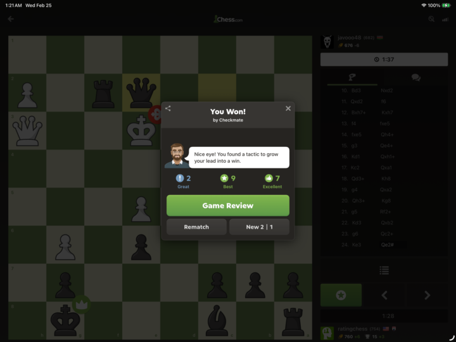Open the Chess.com logo at top

click(x=228, y=19)
